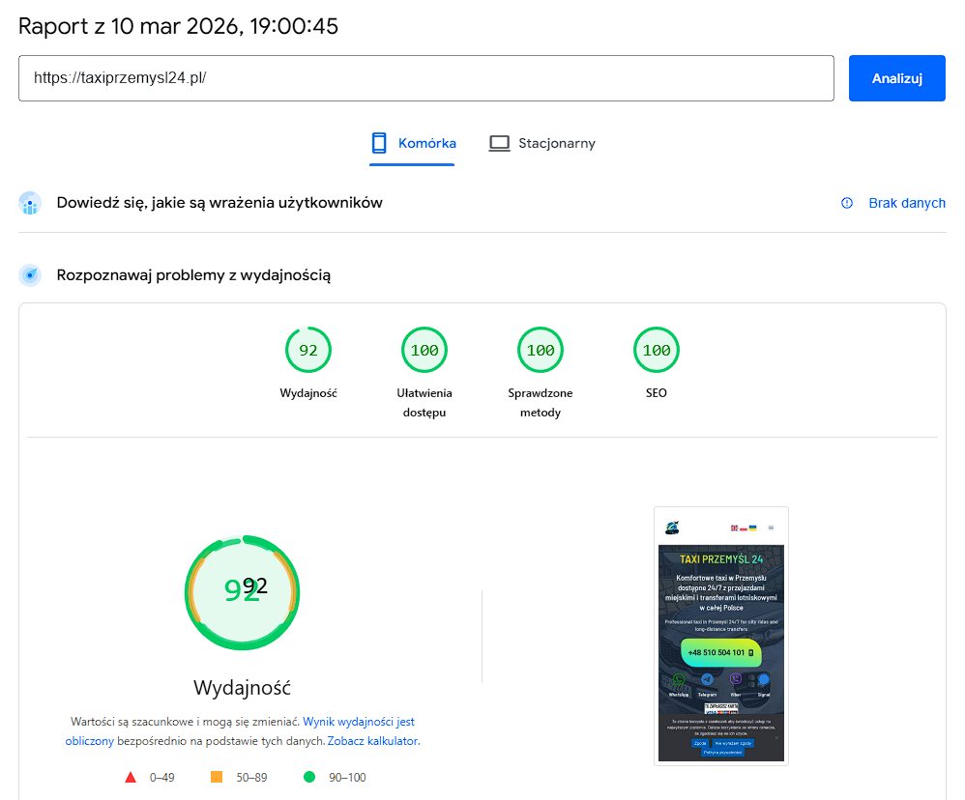
Task: Click the Dowiedz się, jakie są wrażenia heading
Action: tap(219, 203)
